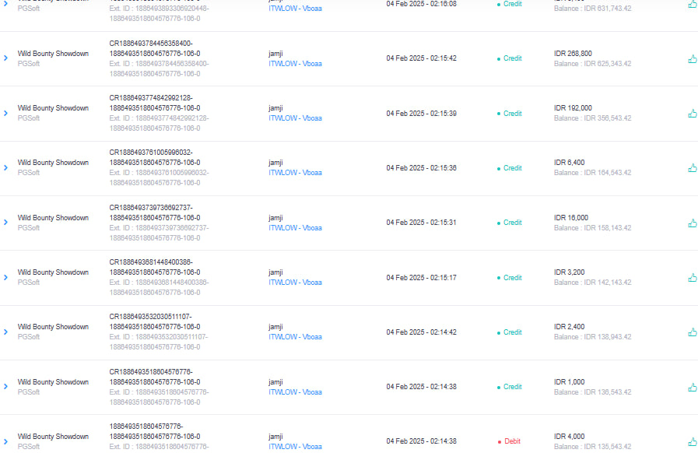
Task: Expand the row dated 02:15:17
Action: coord(5,278)
